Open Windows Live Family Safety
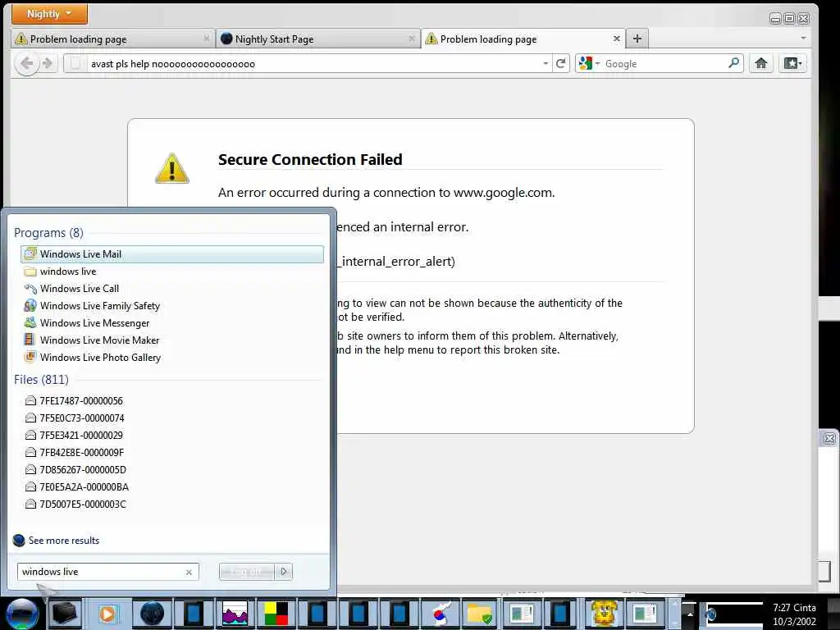This screenshot has height=630, width=840. (172, 306)
